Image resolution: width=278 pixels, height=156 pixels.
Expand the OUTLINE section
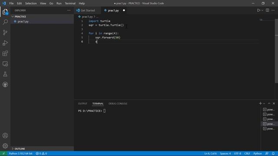[42, 149]
